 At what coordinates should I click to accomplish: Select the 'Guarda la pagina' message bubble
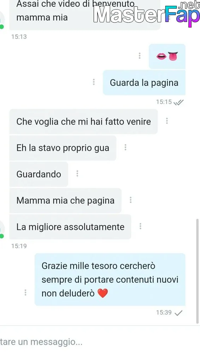coord(144,83)
